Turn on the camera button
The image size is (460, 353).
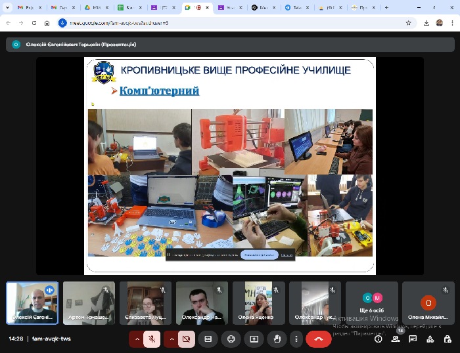186,339
